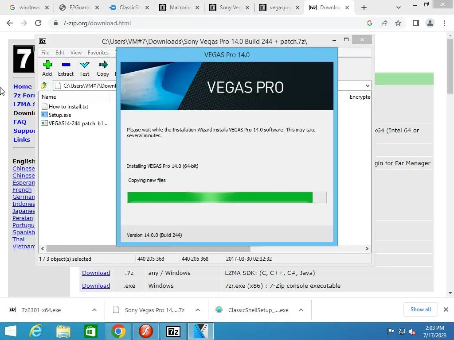454x340 pixels.
Task: Run the Test tool in 7-Zip
Action: click(84, 69)
